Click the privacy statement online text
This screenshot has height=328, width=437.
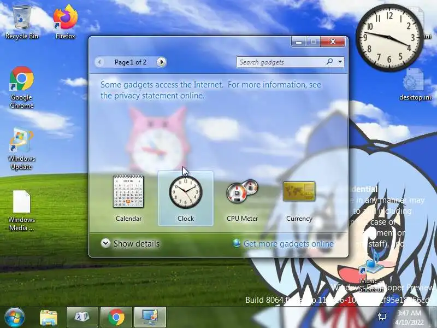tap(152, 96)
